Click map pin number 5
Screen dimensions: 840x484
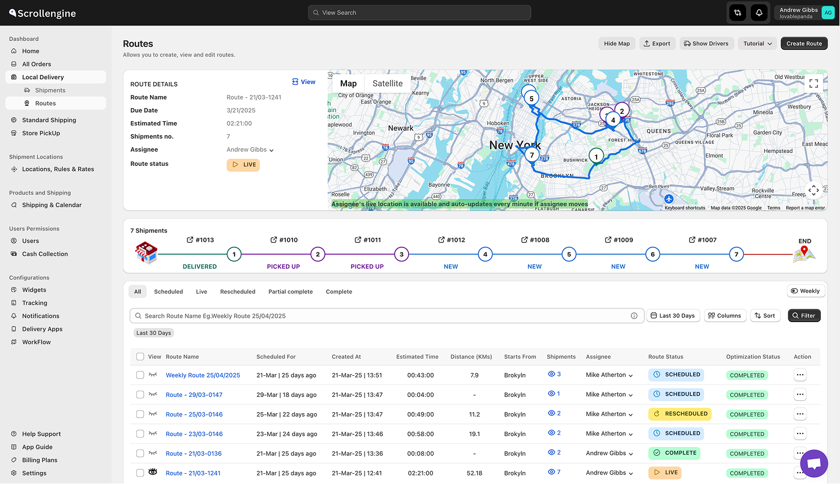coord(531,98)
